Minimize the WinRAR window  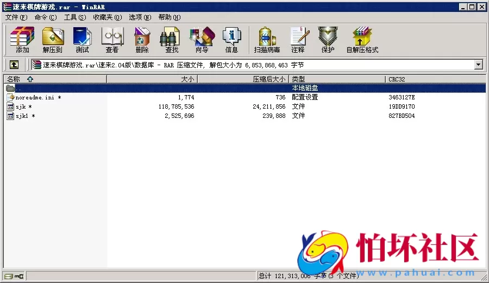(x=463, y=7)
